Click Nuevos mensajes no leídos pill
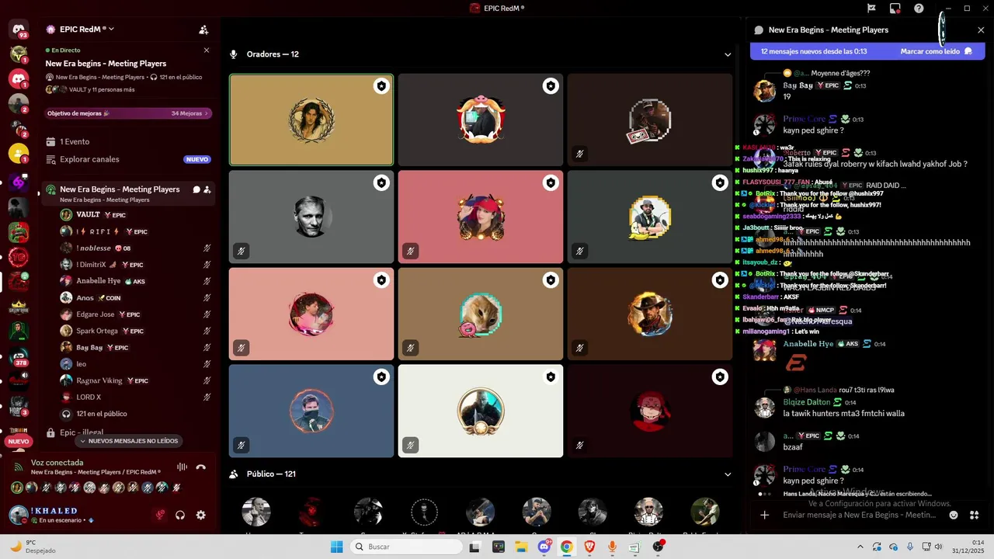This screenshot has width=994, height=559. coord(128,441)
